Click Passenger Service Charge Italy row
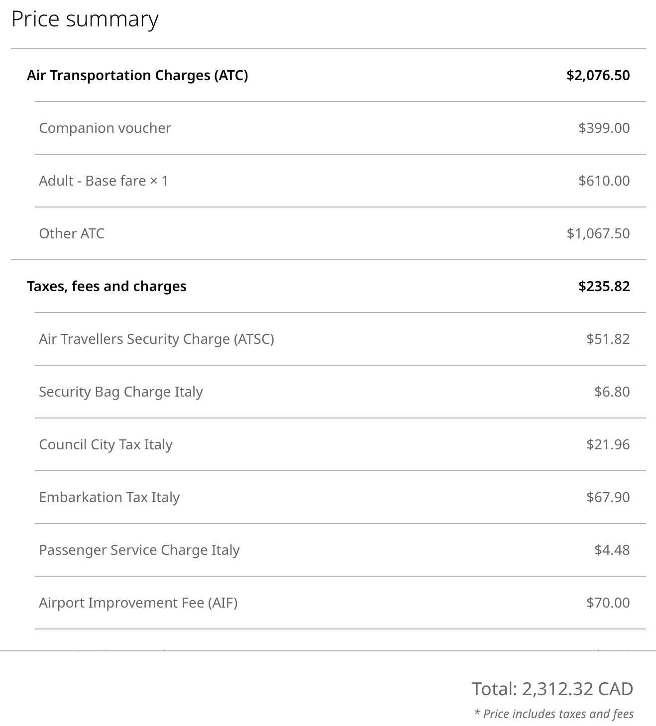This screenshot has height=726, width=656. pos(139,550)
